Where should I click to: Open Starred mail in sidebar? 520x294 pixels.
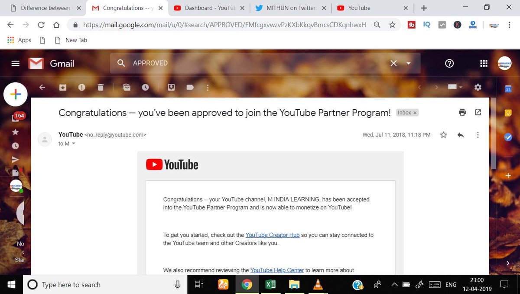(x=16, y=131)
